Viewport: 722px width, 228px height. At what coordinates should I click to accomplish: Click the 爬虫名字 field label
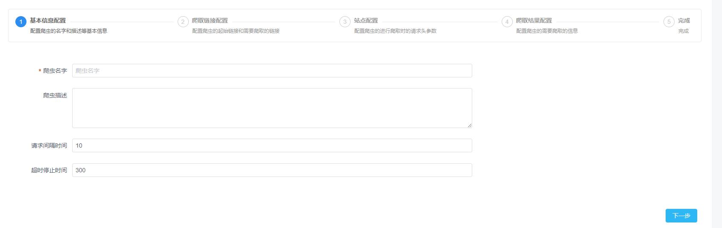coord(55,71)
